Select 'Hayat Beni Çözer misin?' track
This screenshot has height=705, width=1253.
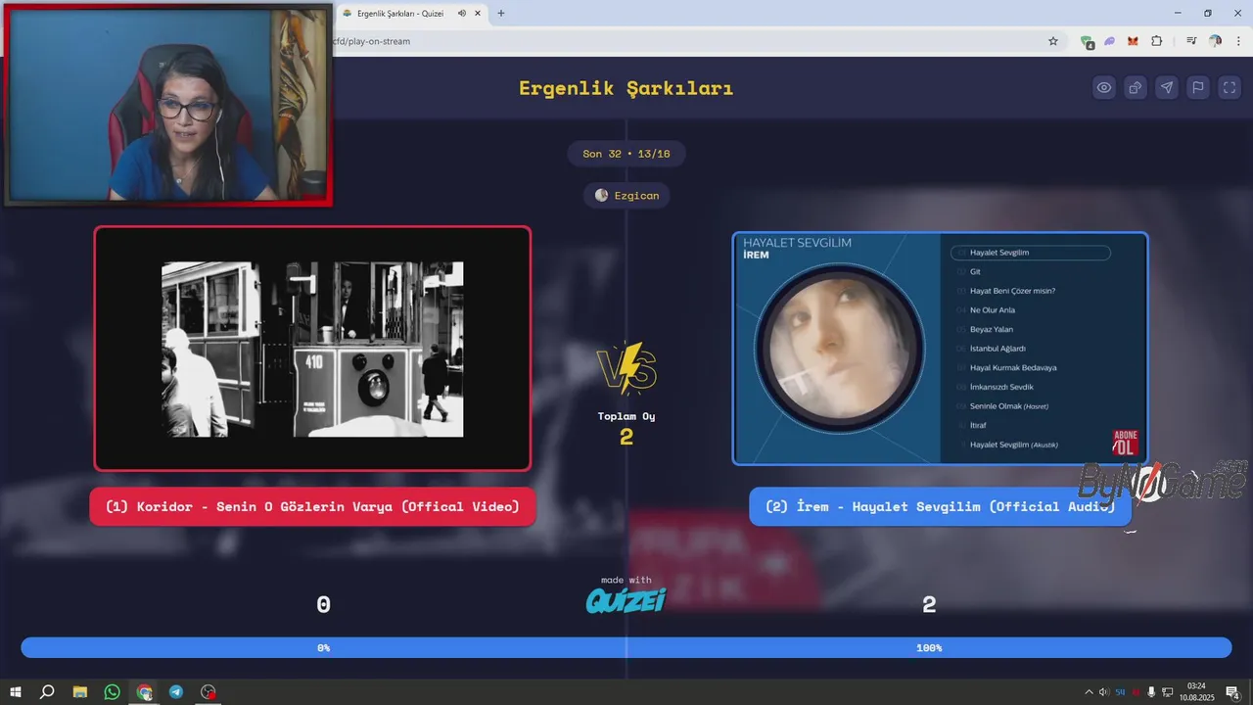(1012, 291)
